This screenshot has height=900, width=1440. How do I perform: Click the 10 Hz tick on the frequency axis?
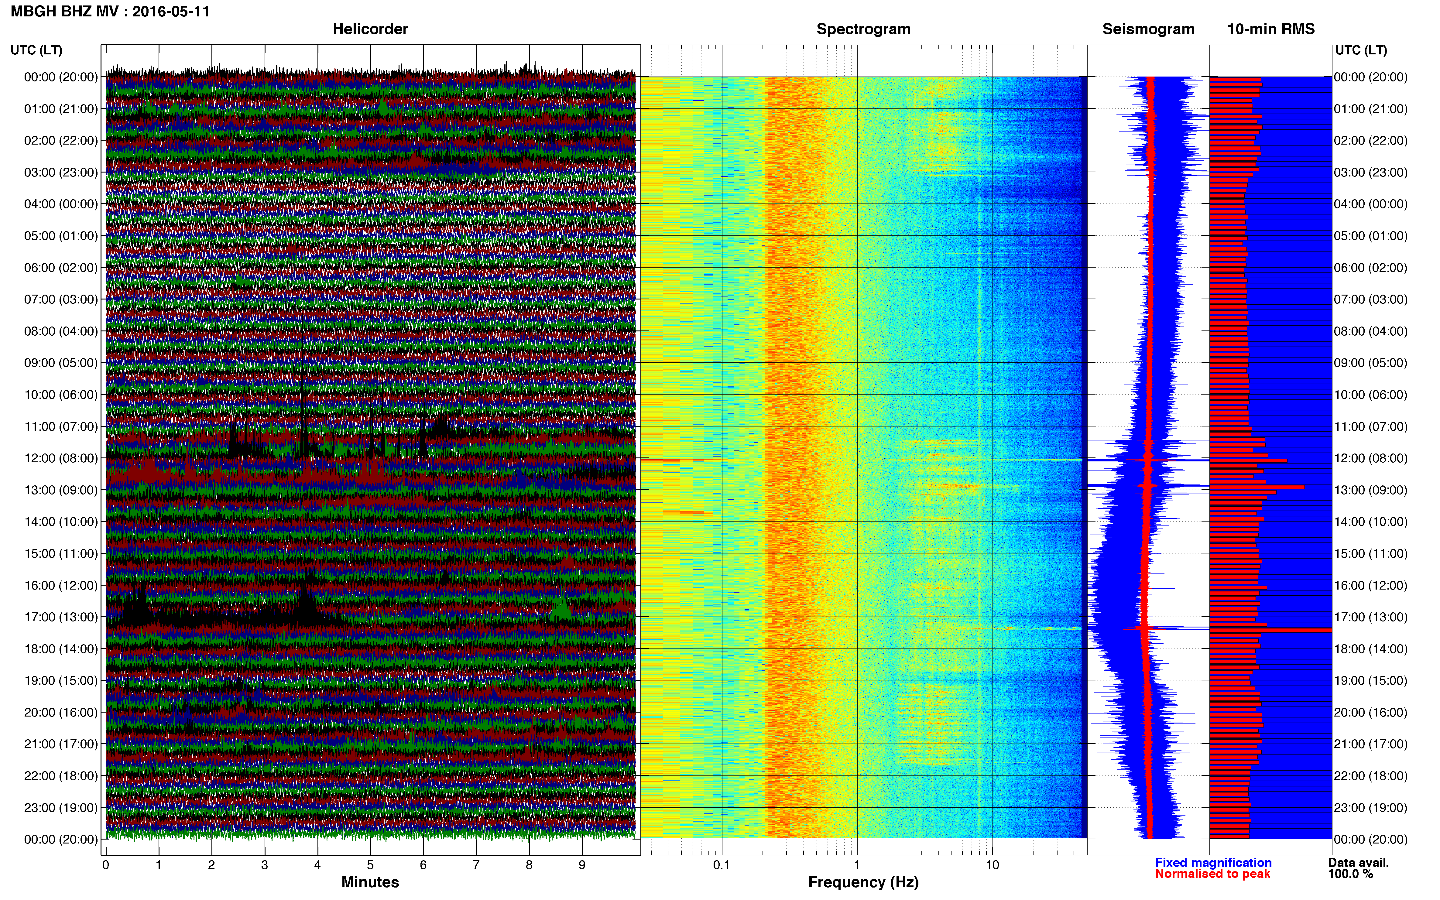click(992, 865)
